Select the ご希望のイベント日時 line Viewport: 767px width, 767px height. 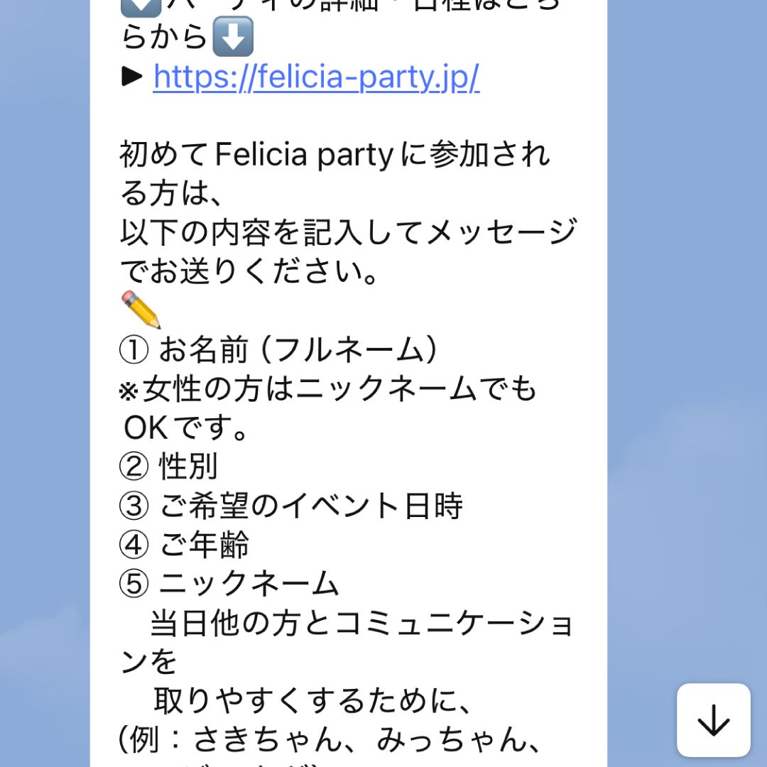(x=311, y=506)
